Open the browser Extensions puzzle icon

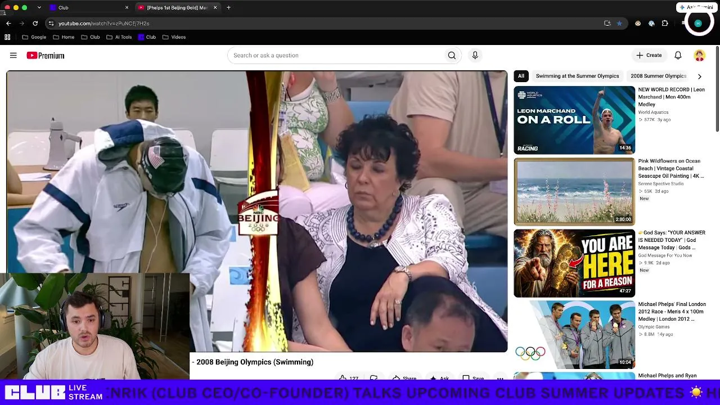665,23
